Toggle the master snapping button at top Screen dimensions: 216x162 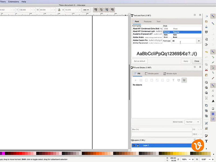point(213,16)
